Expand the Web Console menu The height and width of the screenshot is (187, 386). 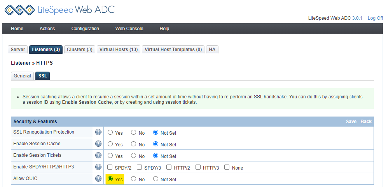pyautogui.click(x=129, y=29)
